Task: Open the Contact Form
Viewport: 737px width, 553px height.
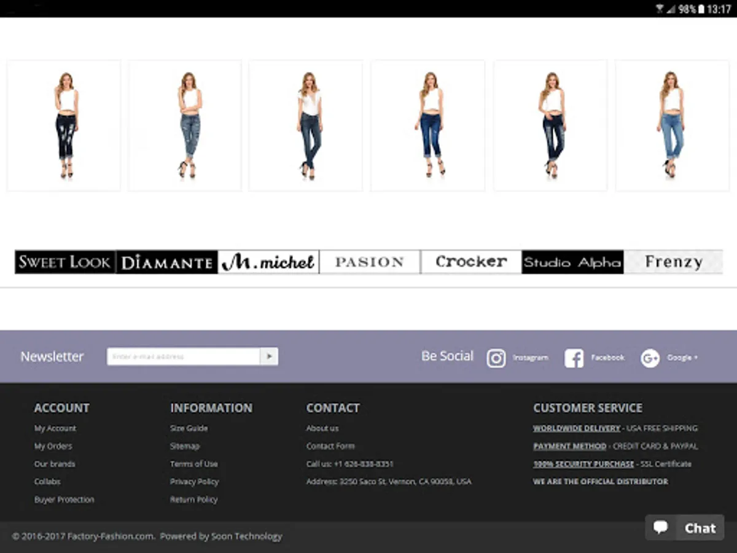Action: click(x=330, y=446)
